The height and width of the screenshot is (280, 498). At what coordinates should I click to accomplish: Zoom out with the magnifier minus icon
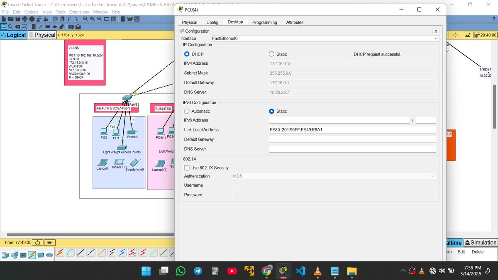coord(100,19)
